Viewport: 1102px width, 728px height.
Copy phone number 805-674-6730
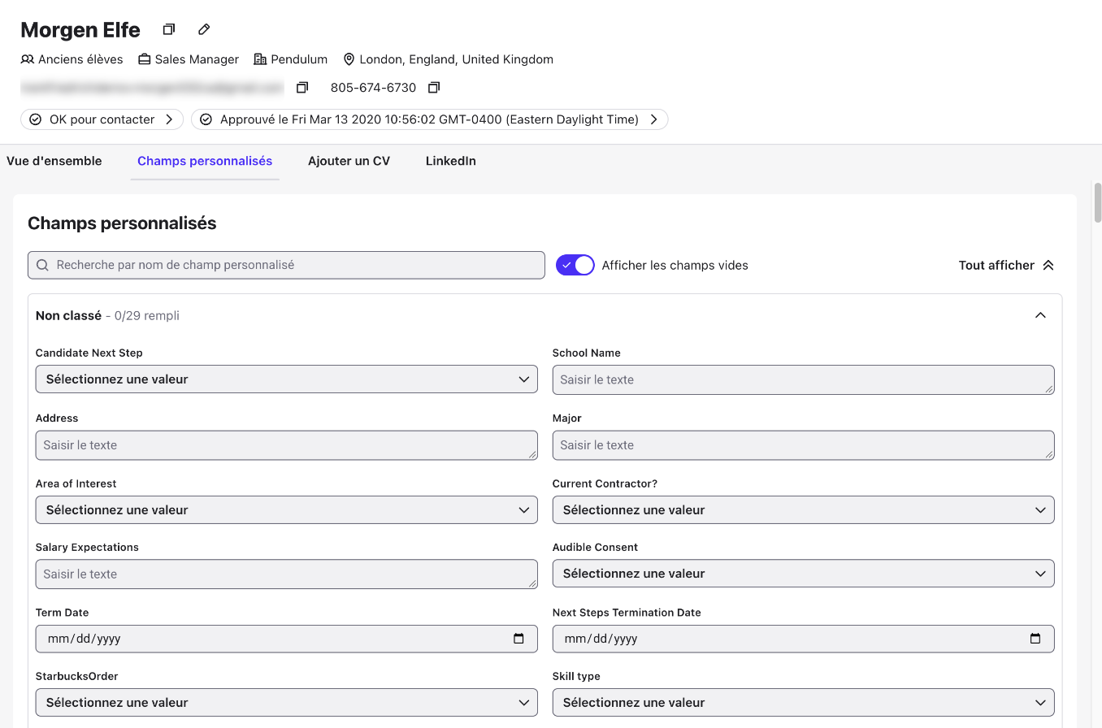[x=434, y=88]
